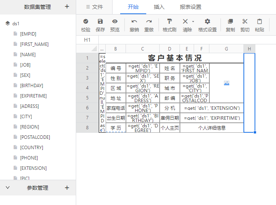The width and height of the screenshot is (276, 205).
Task: Undo with the 撤销 arrow
Action: (x=134, y=22)
